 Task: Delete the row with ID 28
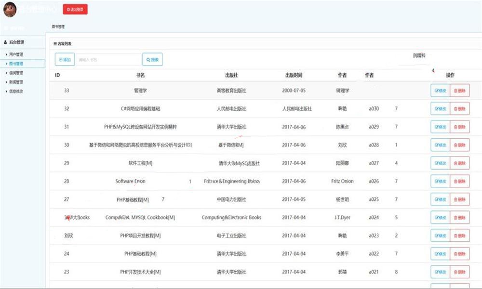pyautogui.click(x=459, y=181)
